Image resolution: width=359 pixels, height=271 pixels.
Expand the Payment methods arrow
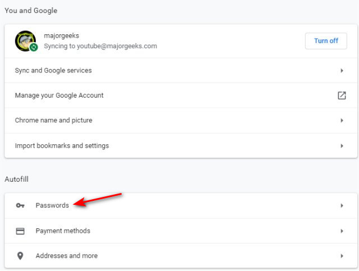342,231
